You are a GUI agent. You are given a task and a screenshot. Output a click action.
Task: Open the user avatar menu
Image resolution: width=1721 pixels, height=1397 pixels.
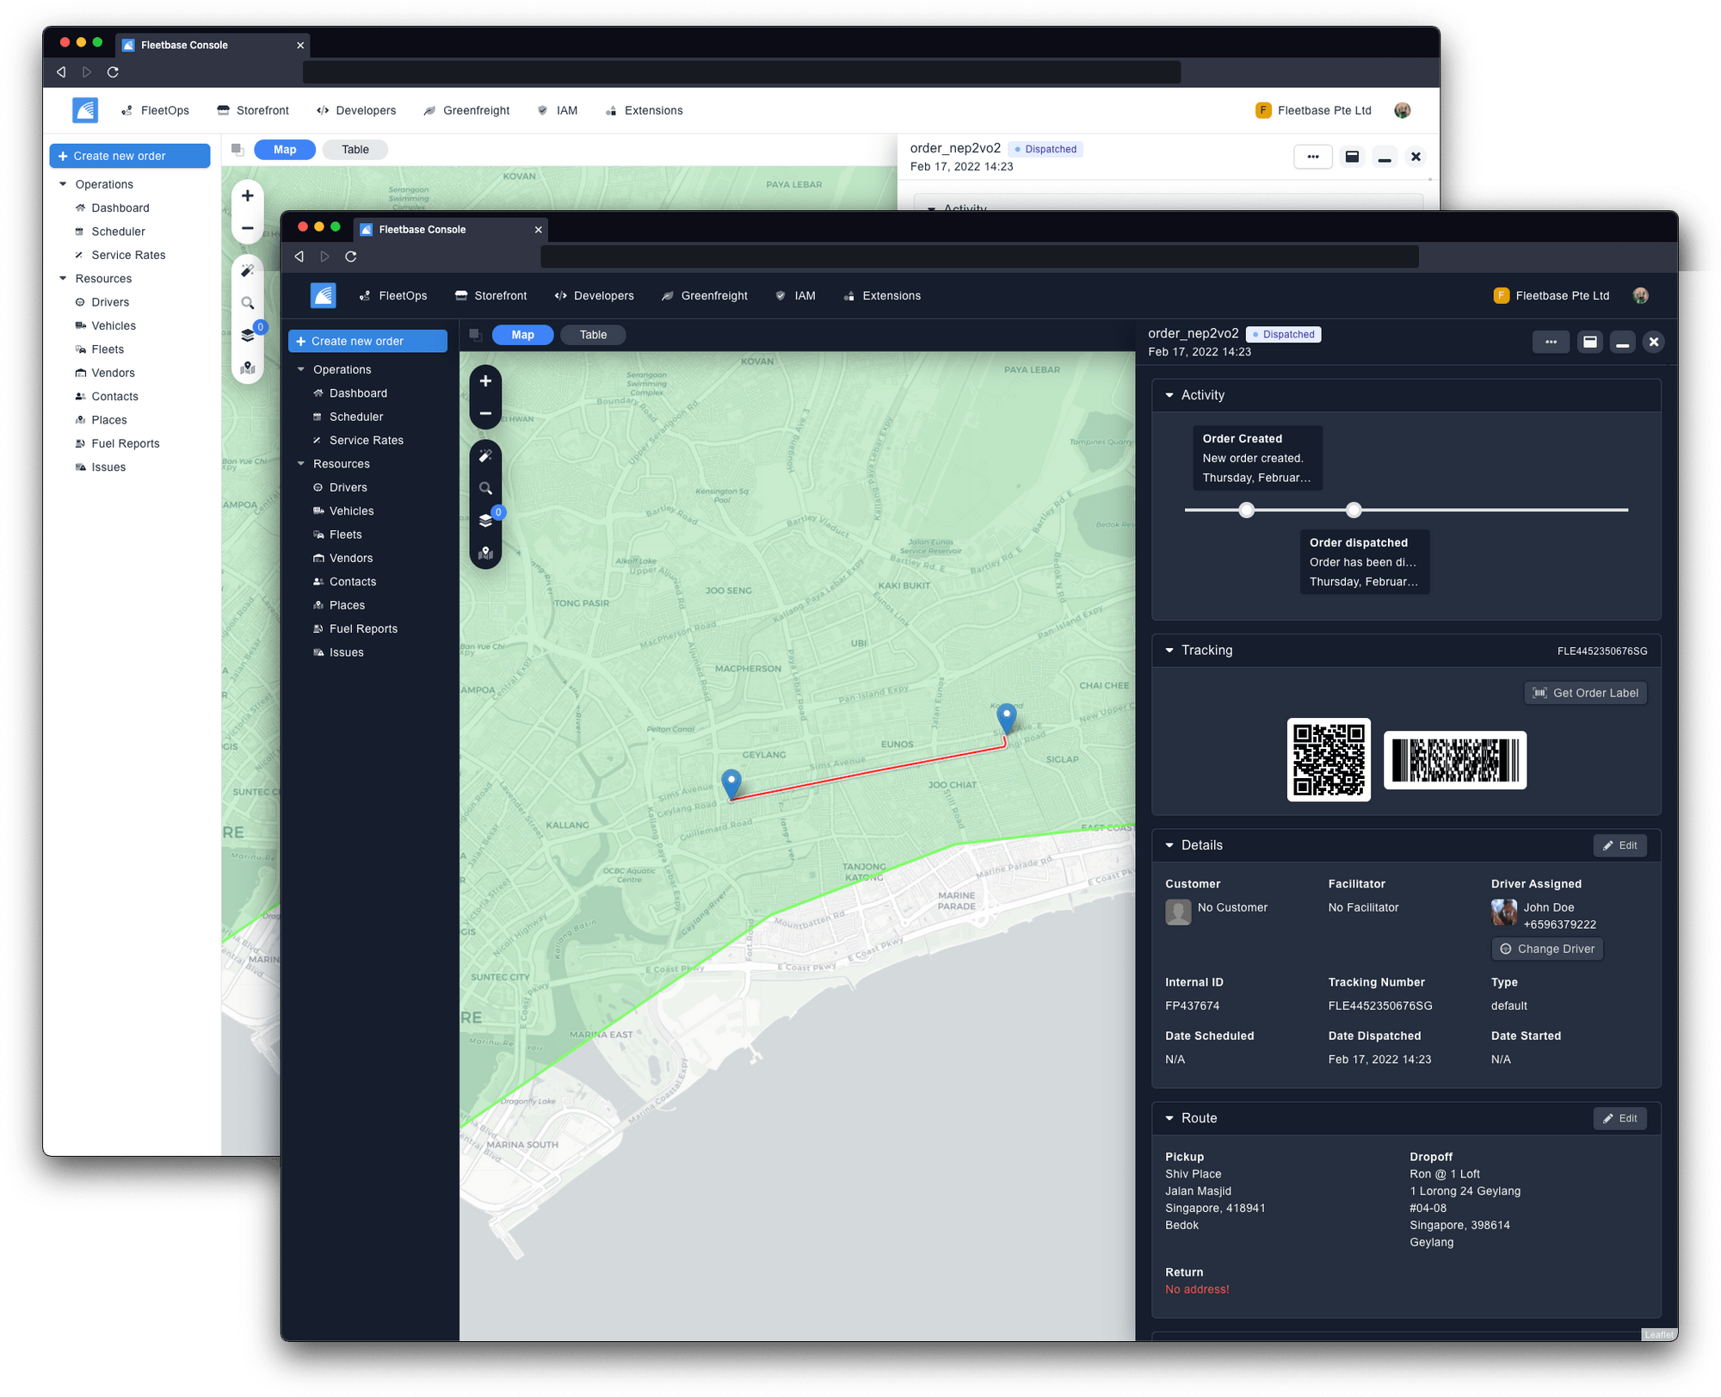[x=1642, y=295]
